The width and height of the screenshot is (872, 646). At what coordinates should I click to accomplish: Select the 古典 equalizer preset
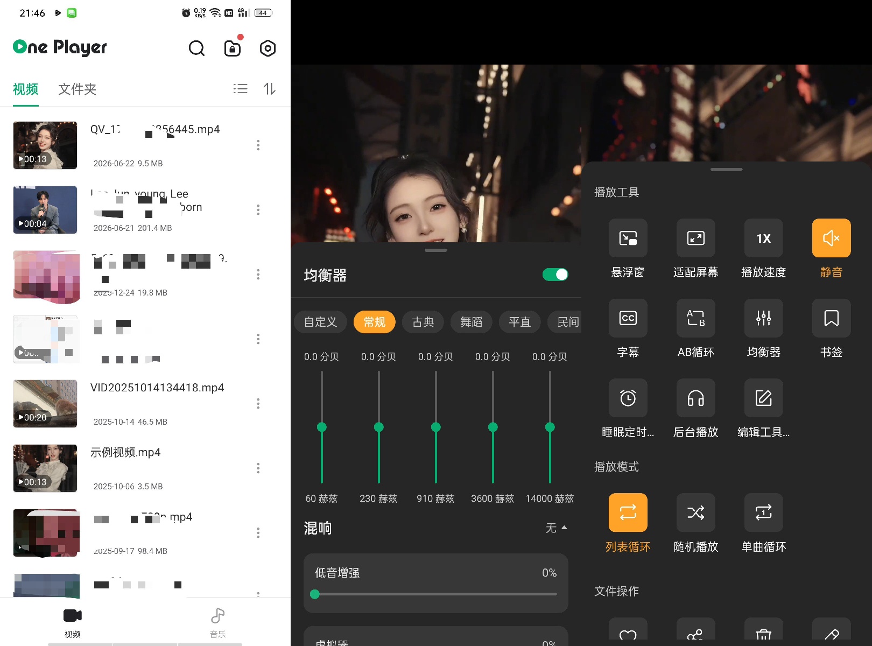(x=423, y=322)
